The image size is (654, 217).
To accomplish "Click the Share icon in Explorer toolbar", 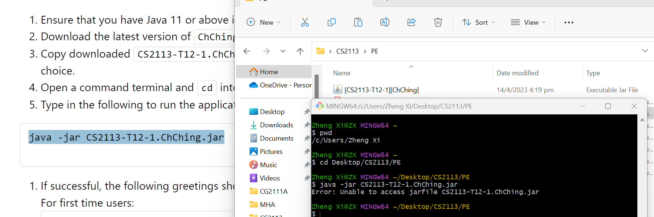I will click(411, 22).
